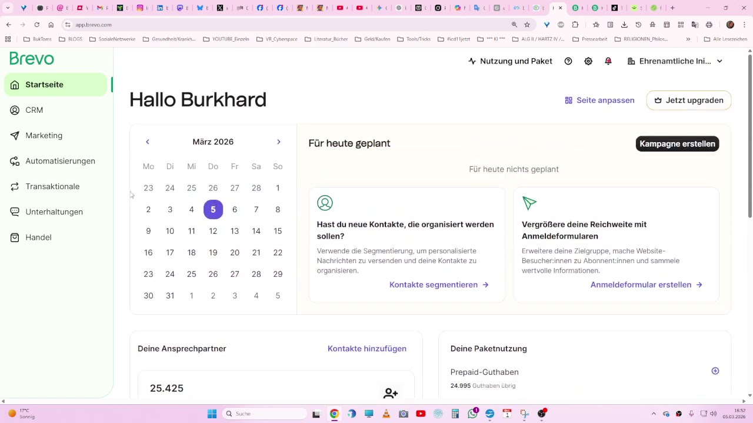Reload the page
Viewport: 753px width, 423px height.
click(36, 25)
